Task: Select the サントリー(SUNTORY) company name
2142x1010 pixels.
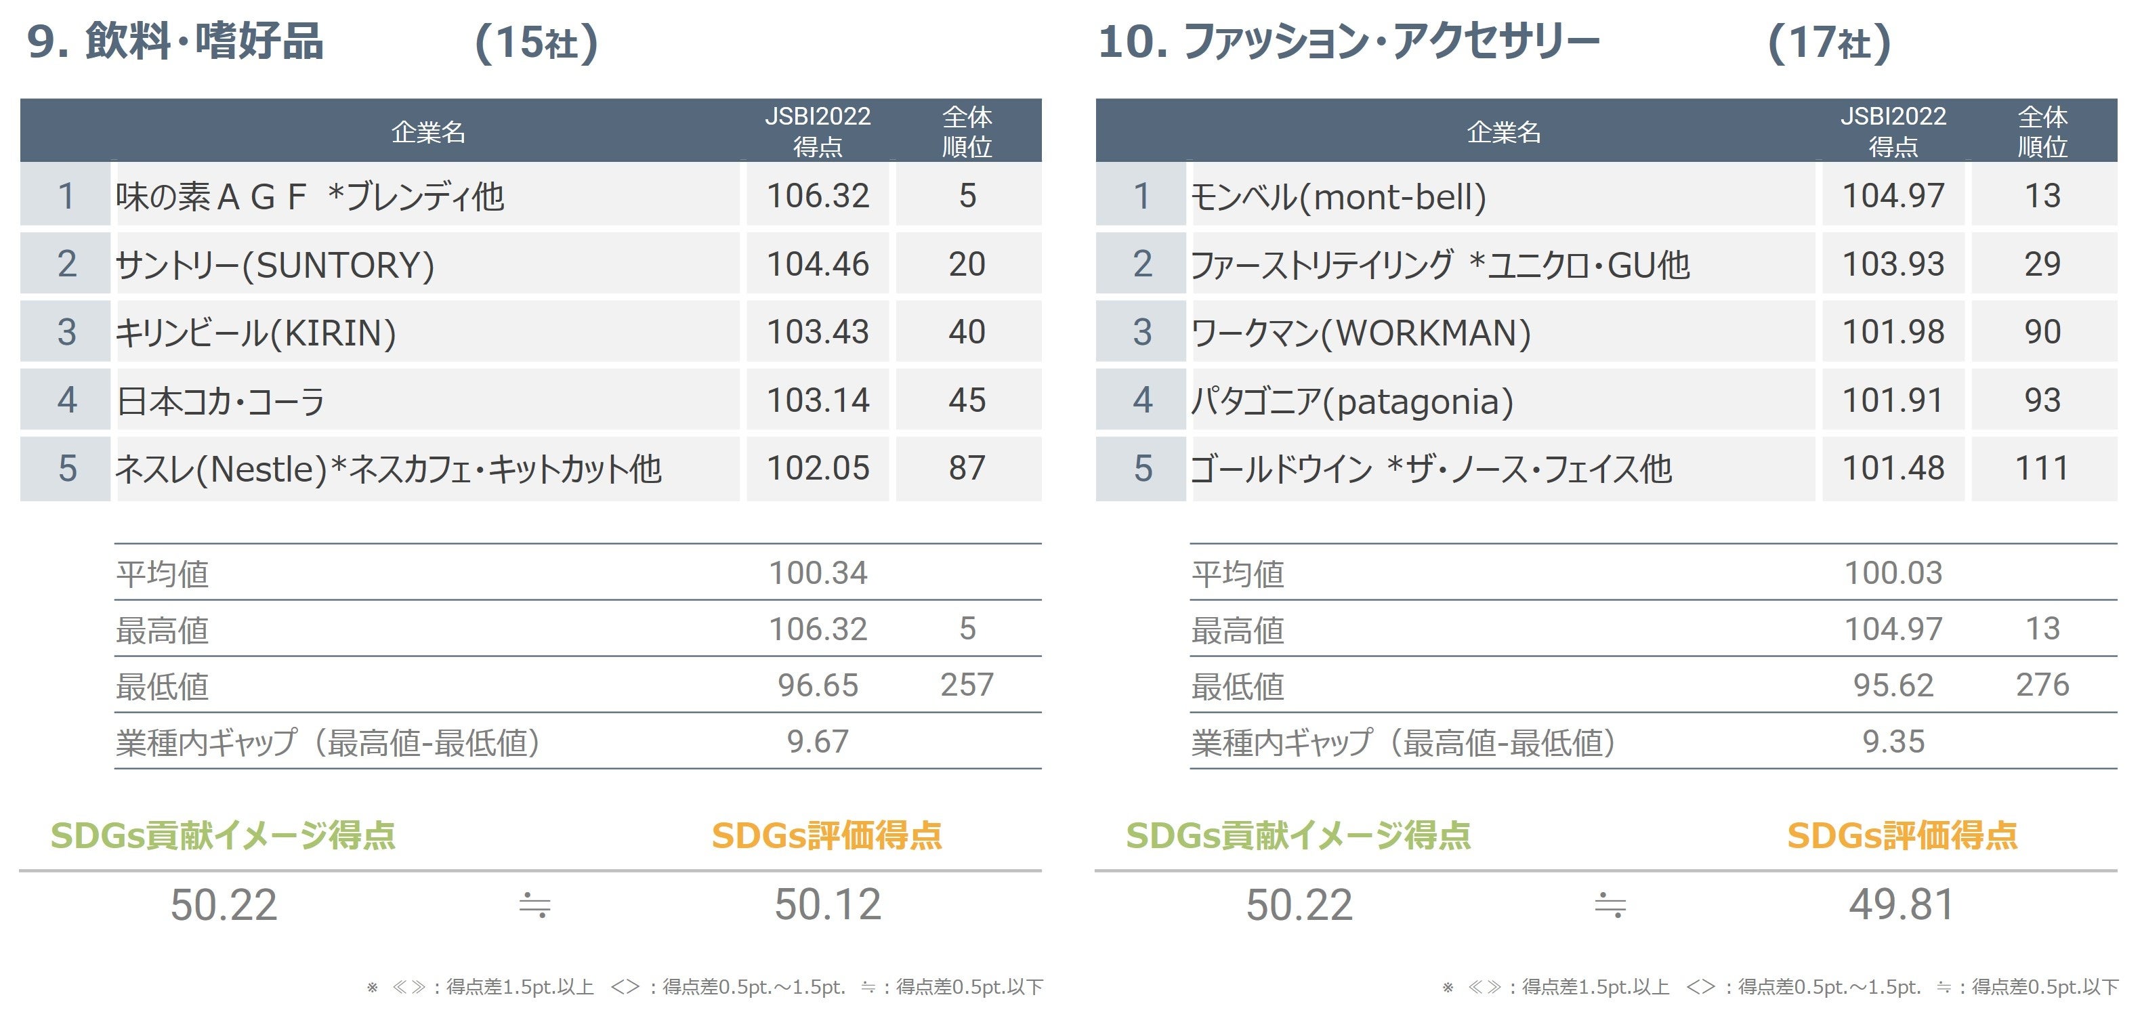Action: [274, 264]
